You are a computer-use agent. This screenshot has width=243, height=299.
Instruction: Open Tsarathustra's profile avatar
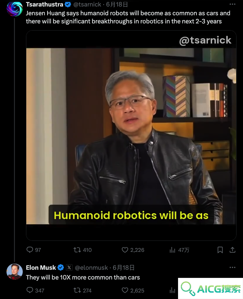15,9
